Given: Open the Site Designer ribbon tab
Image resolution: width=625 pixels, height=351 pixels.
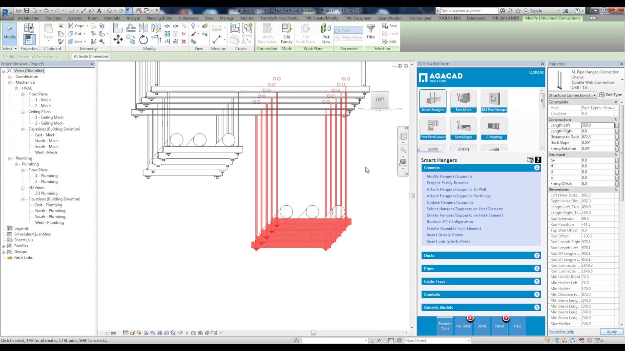Looking at the screenshot, I should point(420,18).
